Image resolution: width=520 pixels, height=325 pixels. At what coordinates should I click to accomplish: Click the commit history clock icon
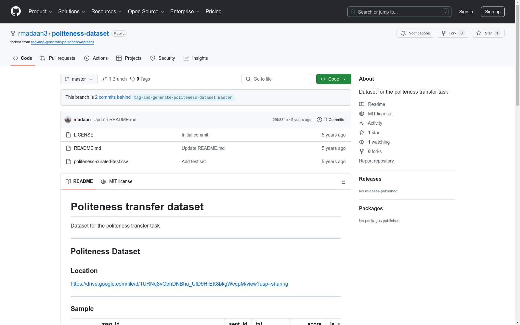(319, 120)
